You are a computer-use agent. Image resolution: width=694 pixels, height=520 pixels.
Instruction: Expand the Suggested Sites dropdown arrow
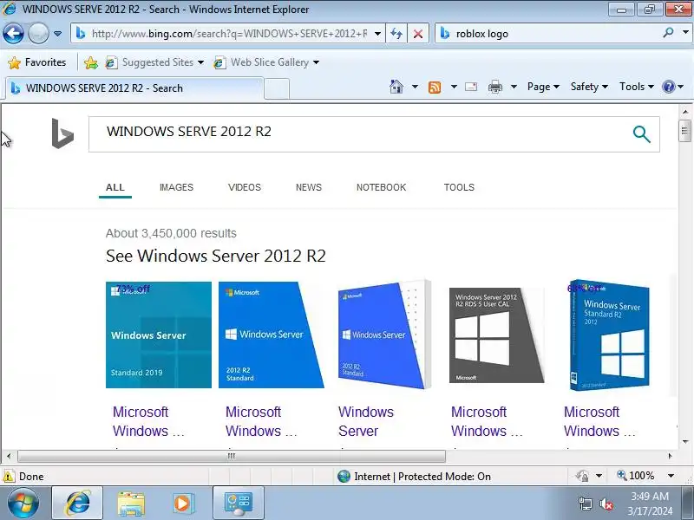tap(200, 62)
